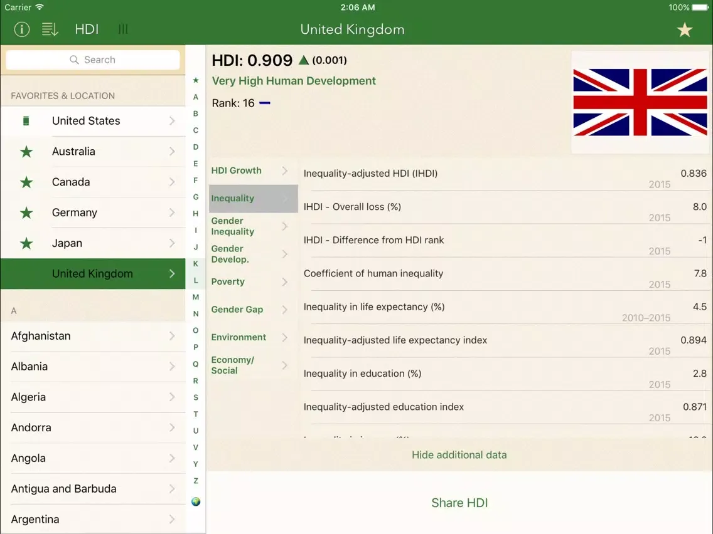Open Australia row chevron
713x534 pixels.
(172, 151)
